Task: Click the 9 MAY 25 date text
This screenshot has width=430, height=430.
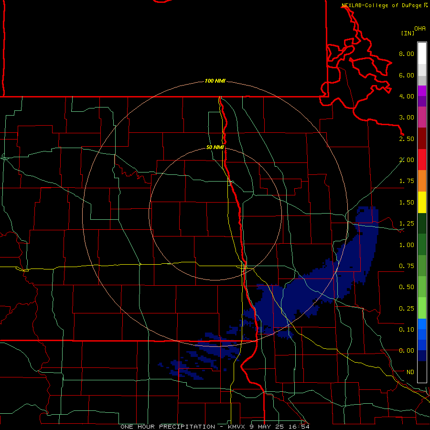Action: point(268,427)
